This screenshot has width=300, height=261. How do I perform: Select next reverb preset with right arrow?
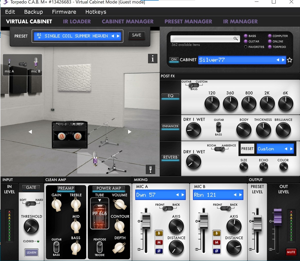pyautogui.click(x=291, y=149)
